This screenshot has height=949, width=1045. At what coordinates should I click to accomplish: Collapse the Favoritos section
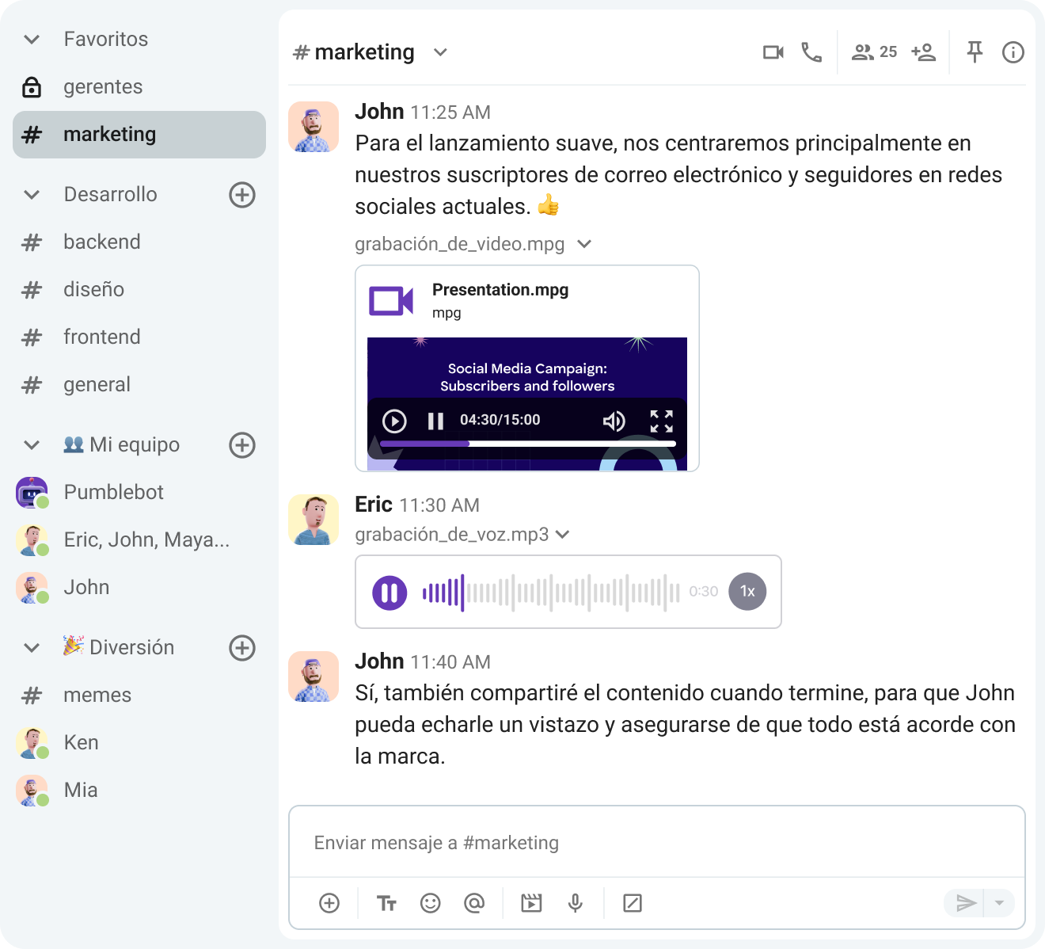coord(31,38)
